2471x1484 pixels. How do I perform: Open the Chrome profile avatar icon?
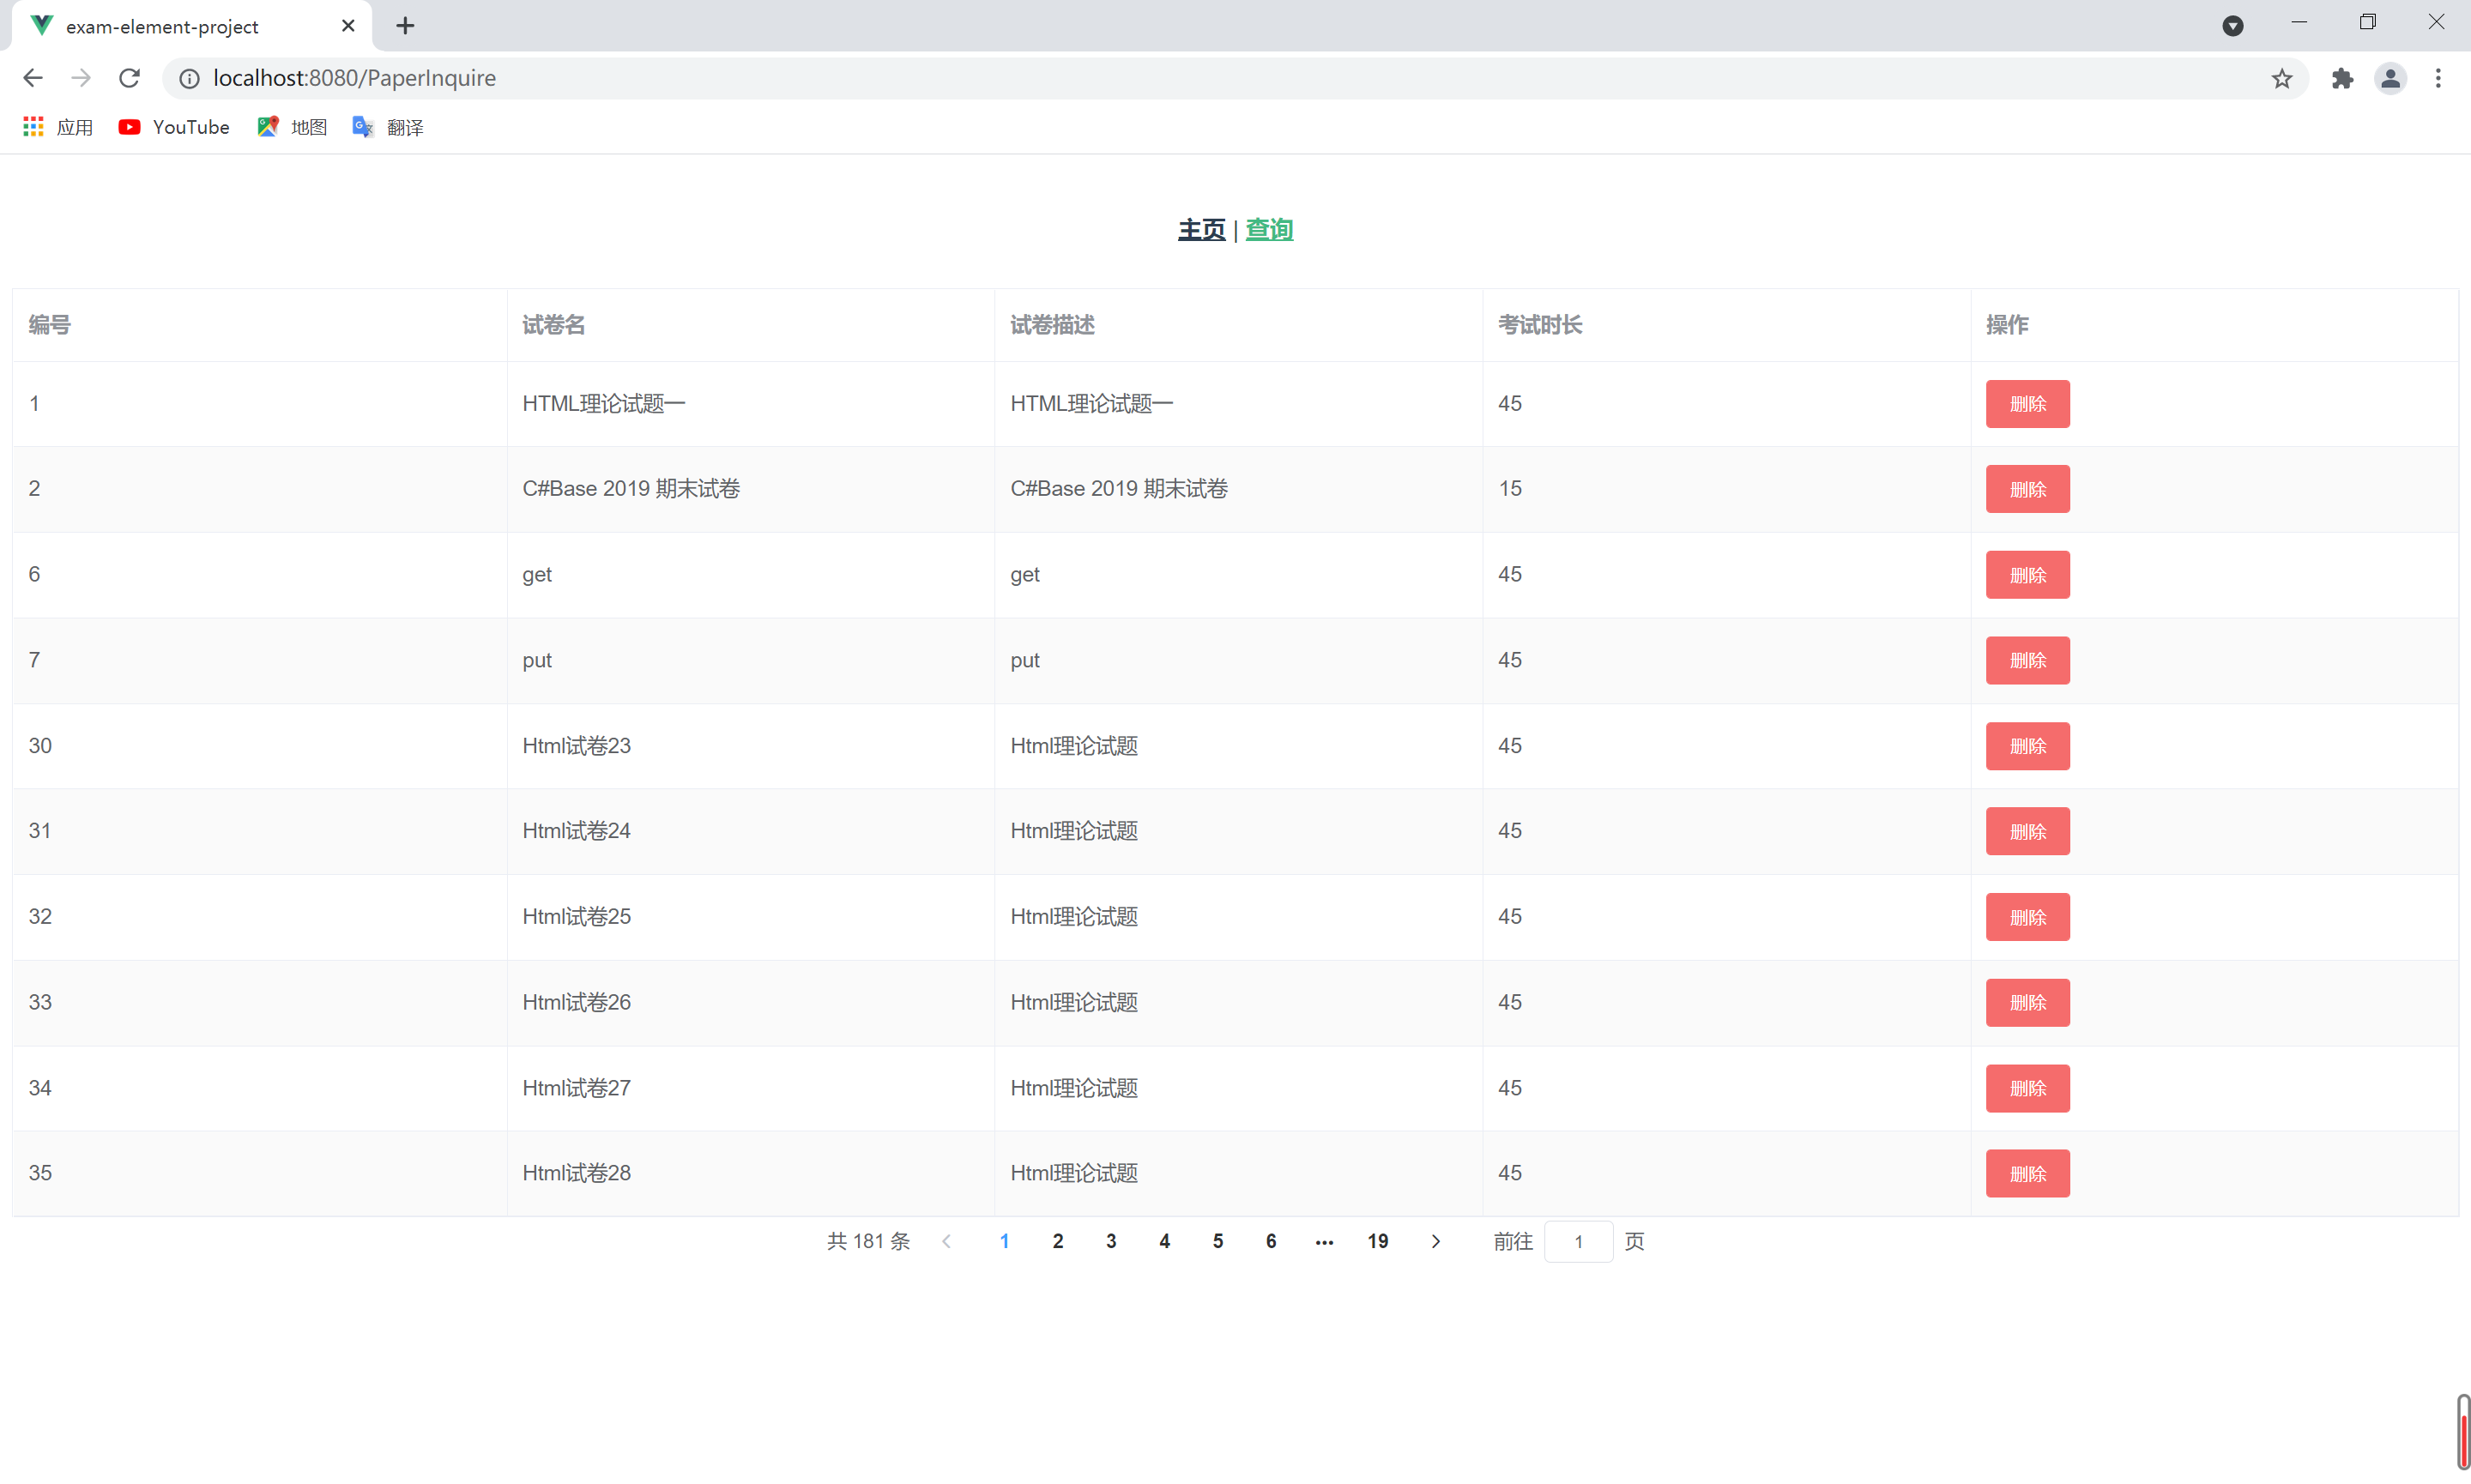(x=2390, y=78)
